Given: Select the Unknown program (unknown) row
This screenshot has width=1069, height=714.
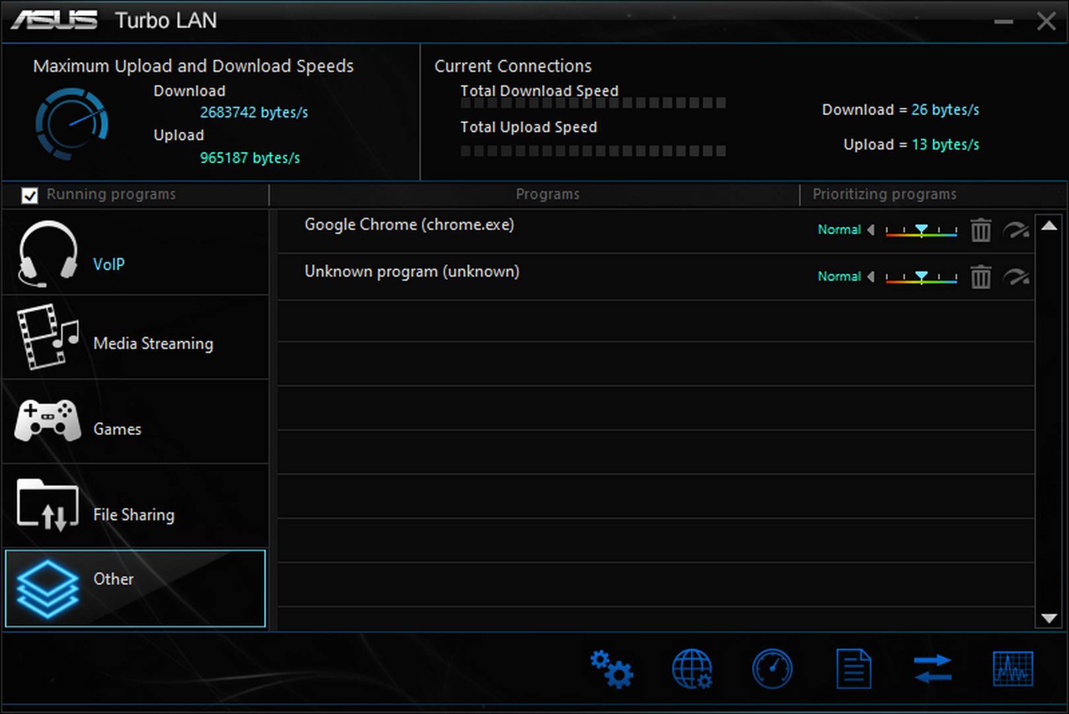Looking at the screenshot, I should (655, 277).
